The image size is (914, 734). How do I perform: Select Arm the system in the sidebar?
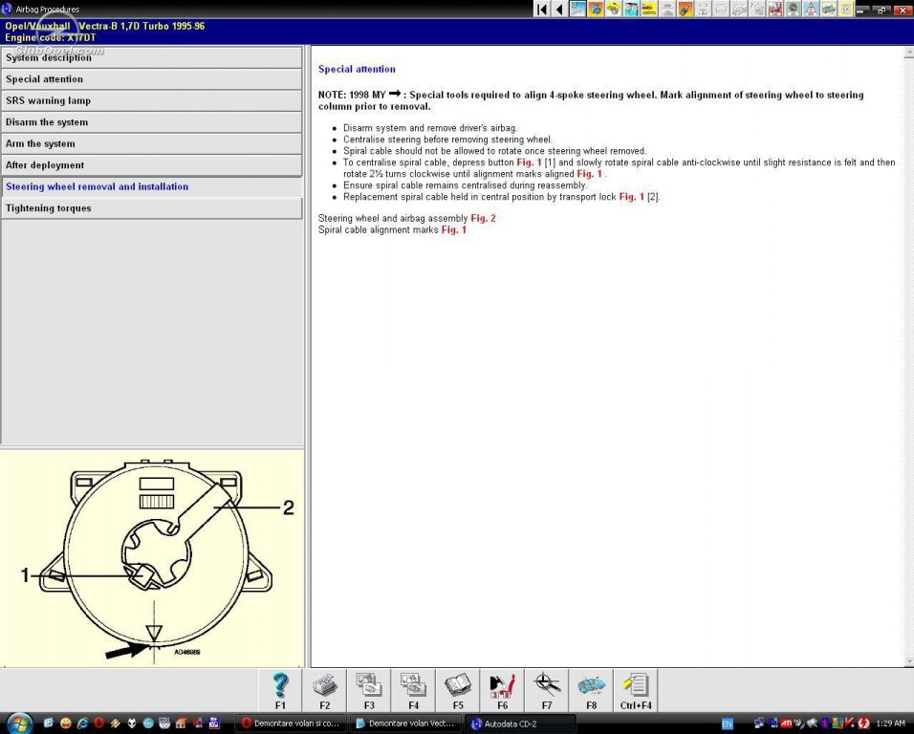tap(152, 144)
